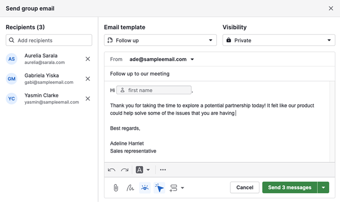The height and width of the screenshot is (202, 340).
Task: Open the Visibility Private dropdown
Action: coord(278,40)
